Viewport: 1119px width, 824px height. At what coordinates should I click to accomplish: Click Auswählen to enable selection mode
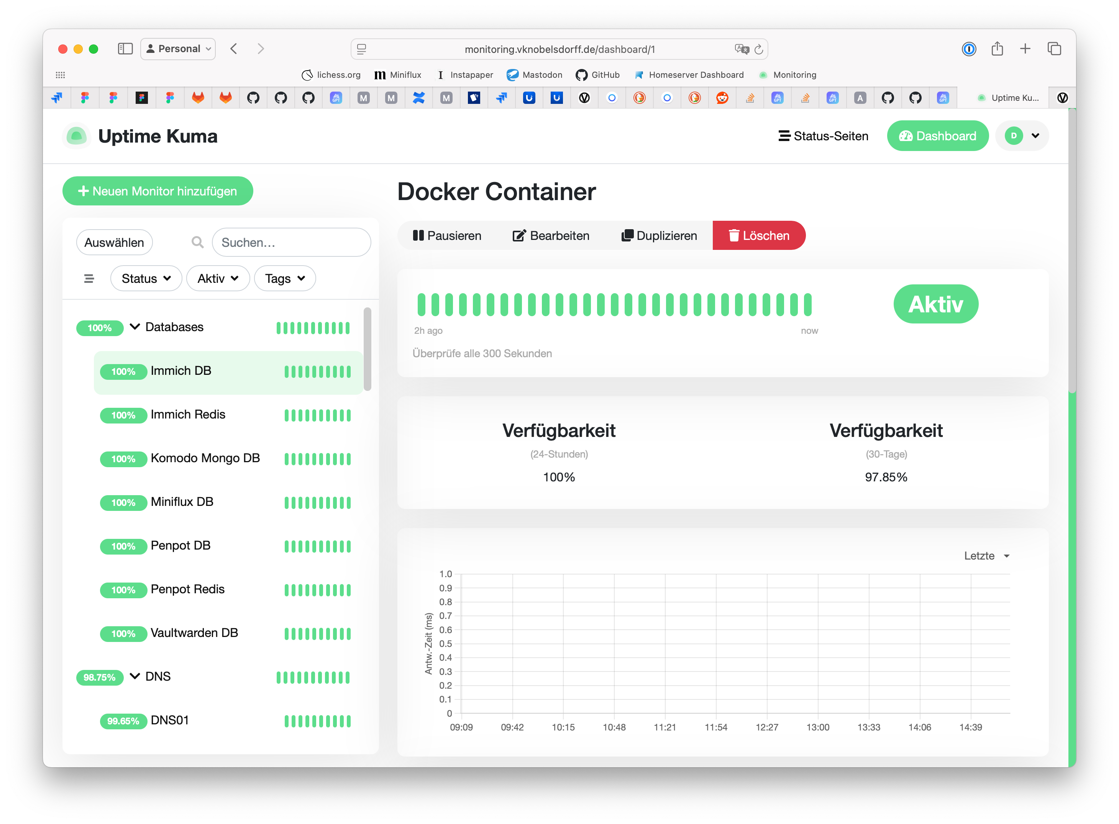[x=114, y=243]
